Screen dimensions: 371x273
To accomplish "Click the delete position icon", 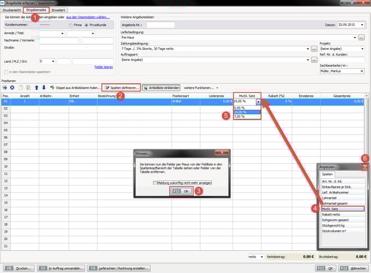I will pyautogui.click(x=12, y=87).
